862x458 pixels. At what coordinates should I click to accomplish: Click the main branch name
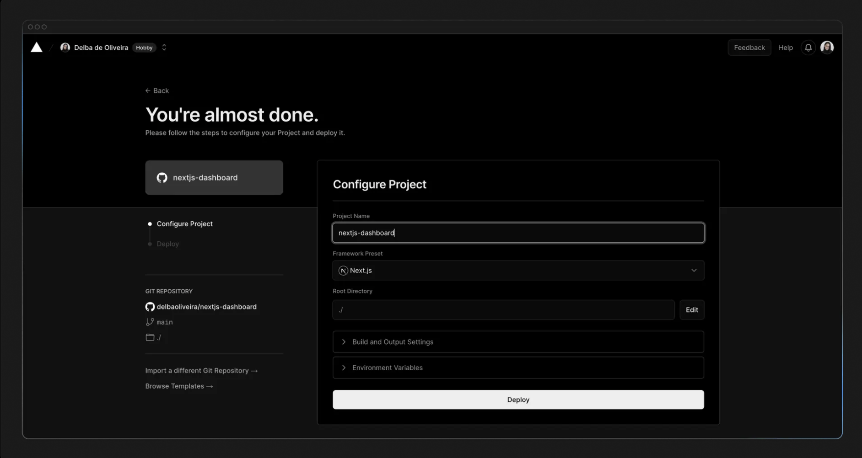click(x=165, y=322)
